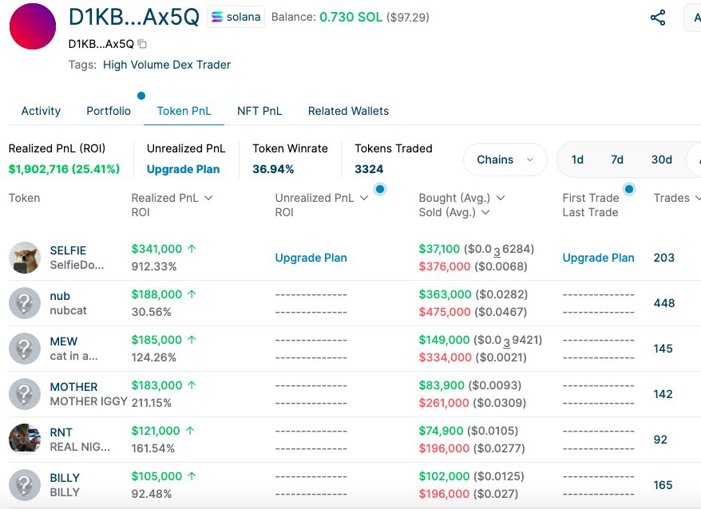The height and width of the screenshot is (509, 701).
Task: Open the SELFIE token link
Action: 68,251
